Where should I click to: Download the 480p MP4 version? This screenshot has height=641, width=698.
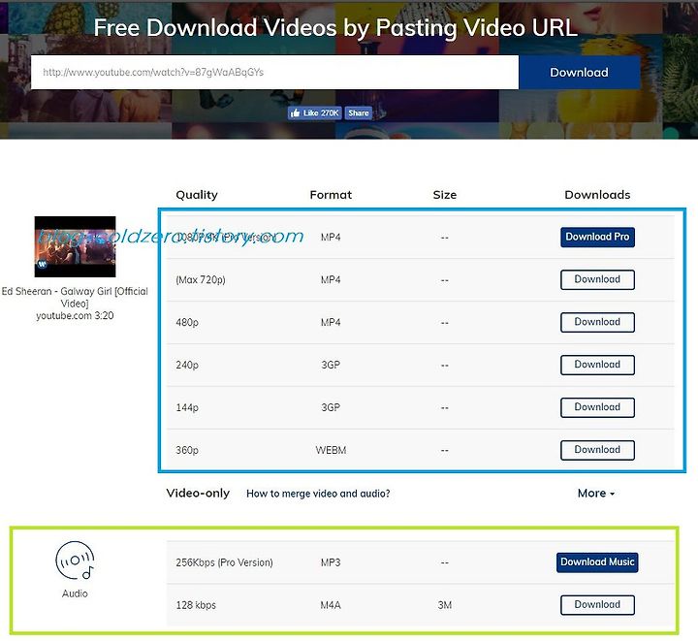point(597,322)
